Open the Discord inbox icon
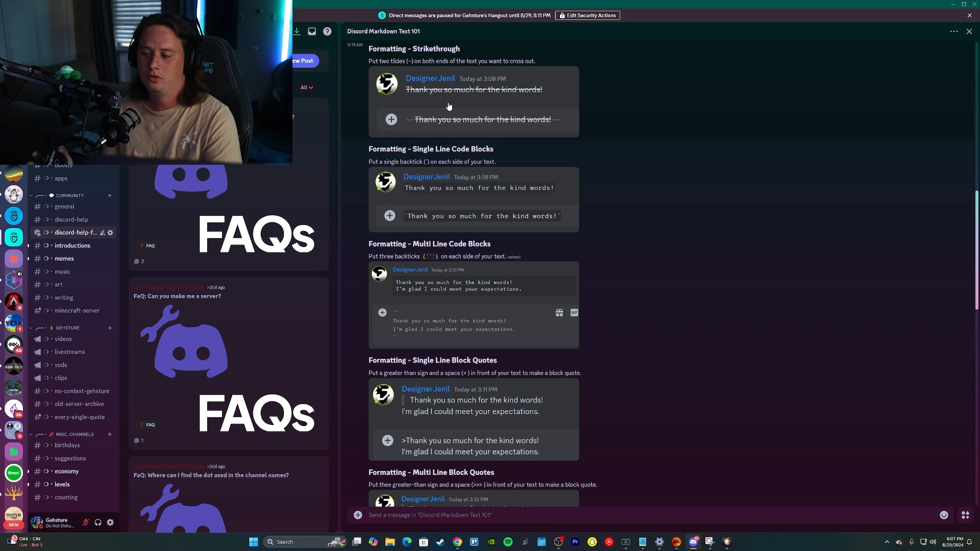980x551 pixels. (312, 32)
